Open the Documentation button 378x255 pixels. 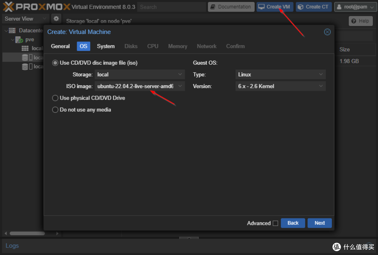(231, 7)
